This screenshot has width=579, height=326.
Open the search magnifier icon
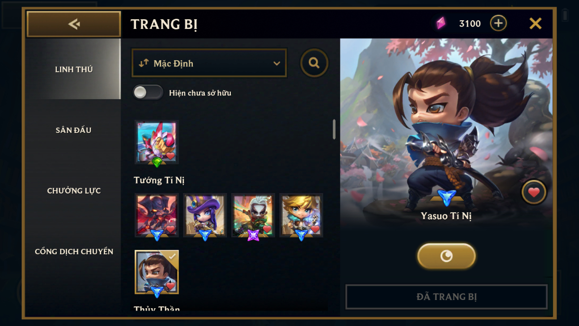click(315, 63)
